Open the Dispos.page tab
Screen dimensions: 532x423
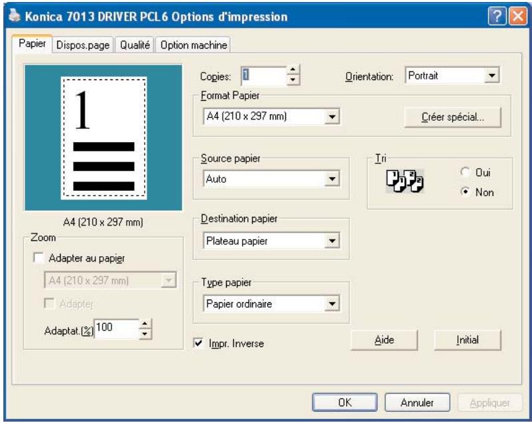(x=83, y=45)
